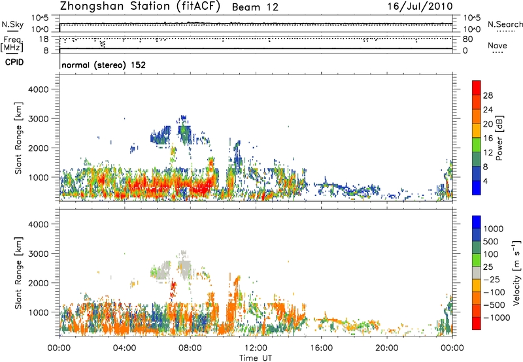Pick the red velocity swatch below -1000
Viewport: 523px width, 362px height.
click(477, 323)
